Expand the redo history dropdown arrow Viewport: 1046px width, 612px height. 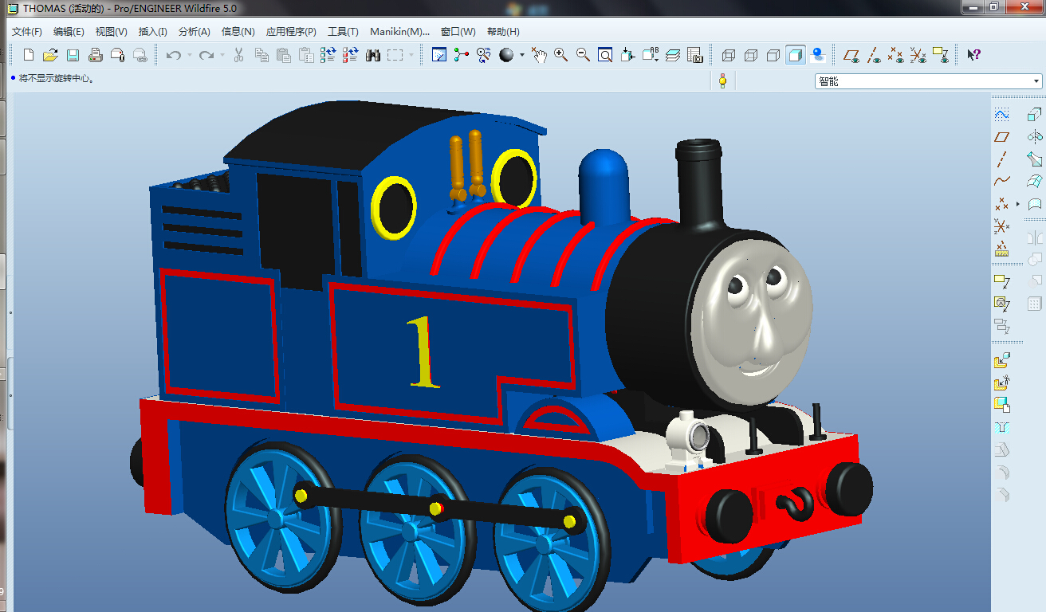click(222, 55)
